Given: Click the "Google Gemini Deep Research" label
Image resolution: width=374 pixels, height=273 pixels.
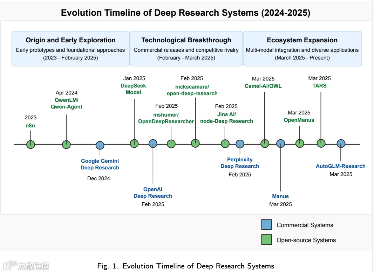Looking at the screenshot, I should pyautogui.click(x=100, y=164).
